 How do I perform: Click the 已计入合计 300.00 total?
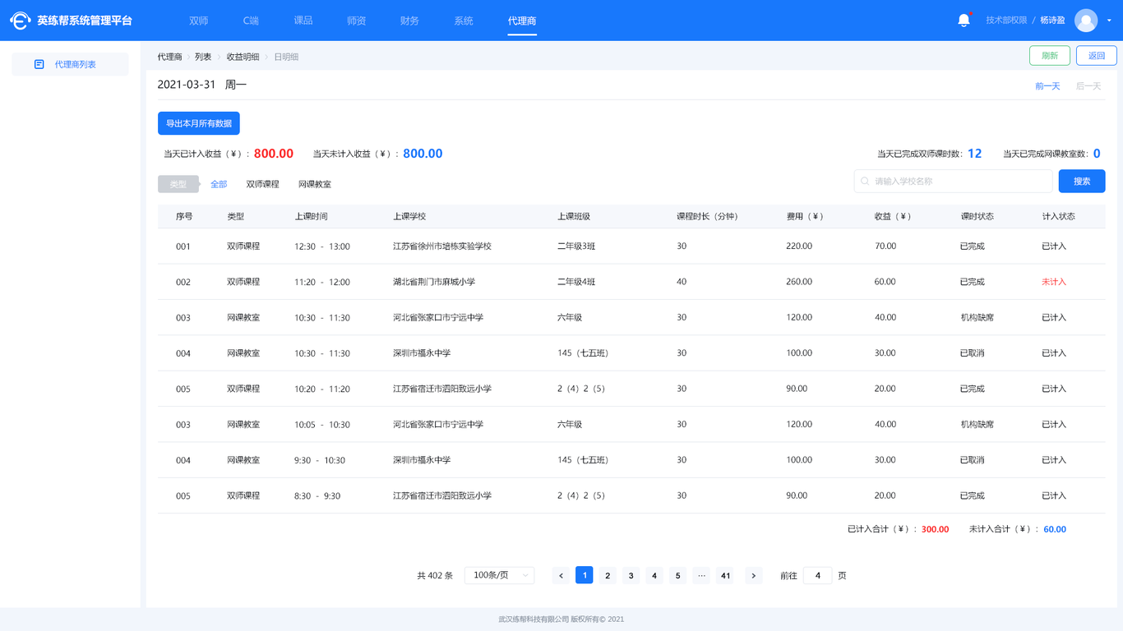coord(935,529)
